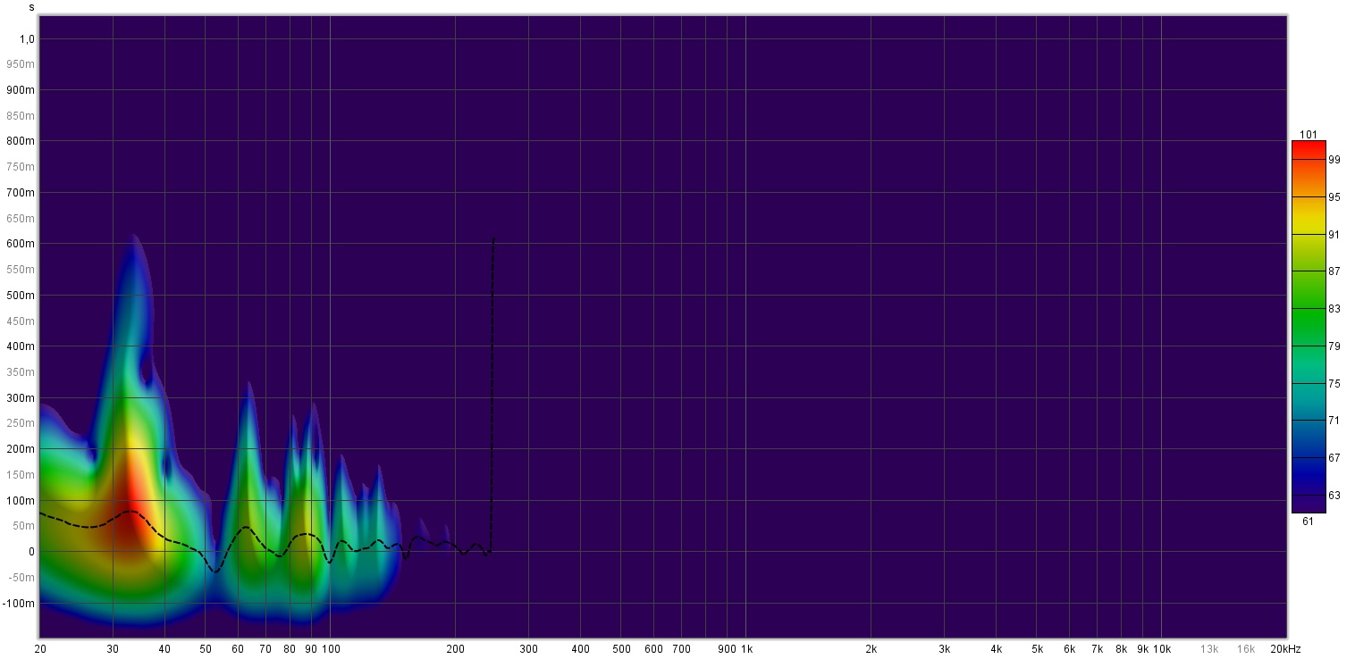This screenshot has width=1355, height=659.
Task: Click the color scale's red band at 99
Action: [1308, 160]
